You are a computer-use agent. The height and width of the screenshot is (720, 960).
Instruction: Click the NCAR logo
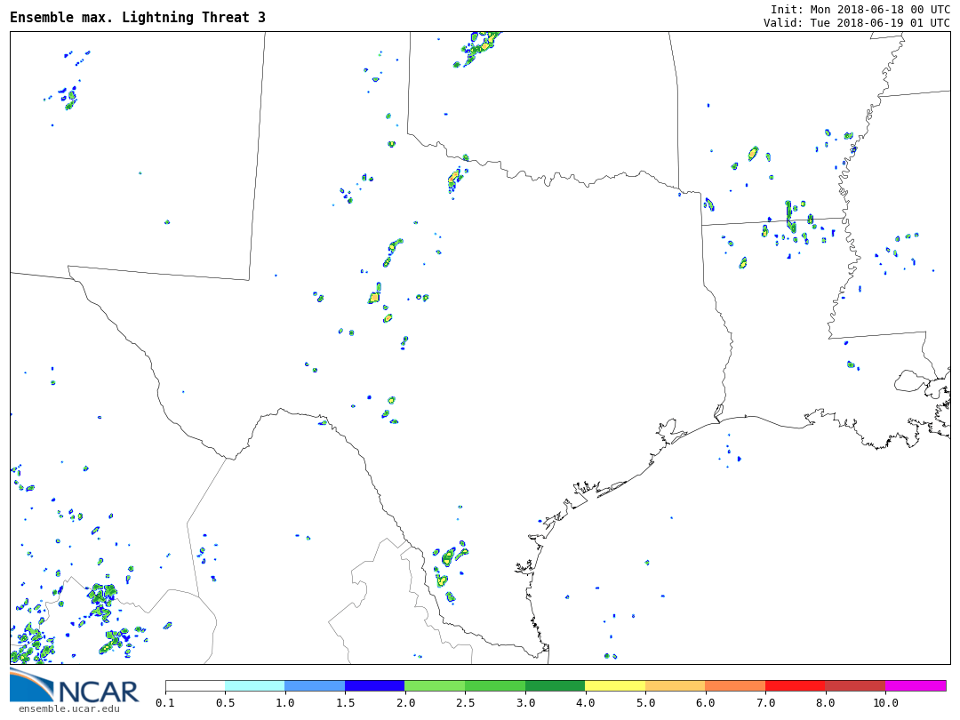74,685
